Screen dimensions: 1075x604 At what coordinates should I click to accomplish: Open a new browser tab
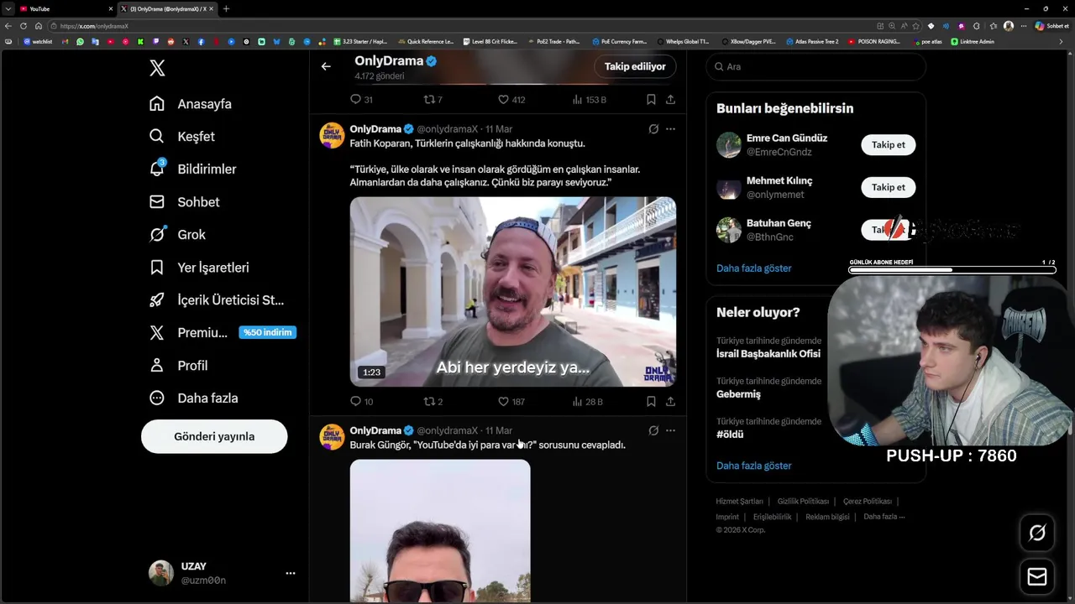226,8
